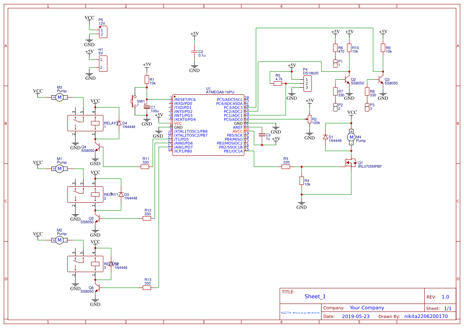Select the RELAY1 relay symbol near D3
The image size is (464, 328).
tap(85, 194)
